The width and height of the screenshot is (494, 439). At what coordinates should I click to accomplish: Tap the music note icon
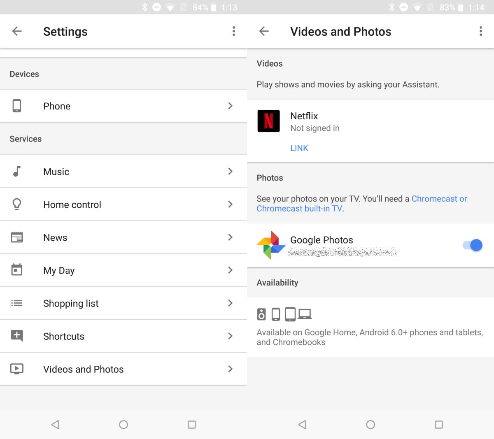click(17, 171)
